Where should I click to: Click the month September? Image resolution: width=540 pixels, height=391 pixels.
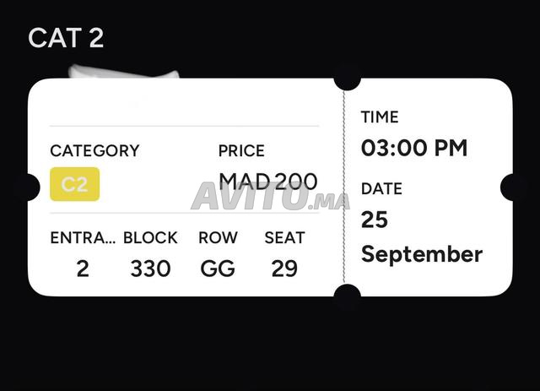(x=422, y=255)
